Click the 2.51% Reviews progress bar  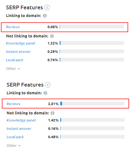[92, 104]
